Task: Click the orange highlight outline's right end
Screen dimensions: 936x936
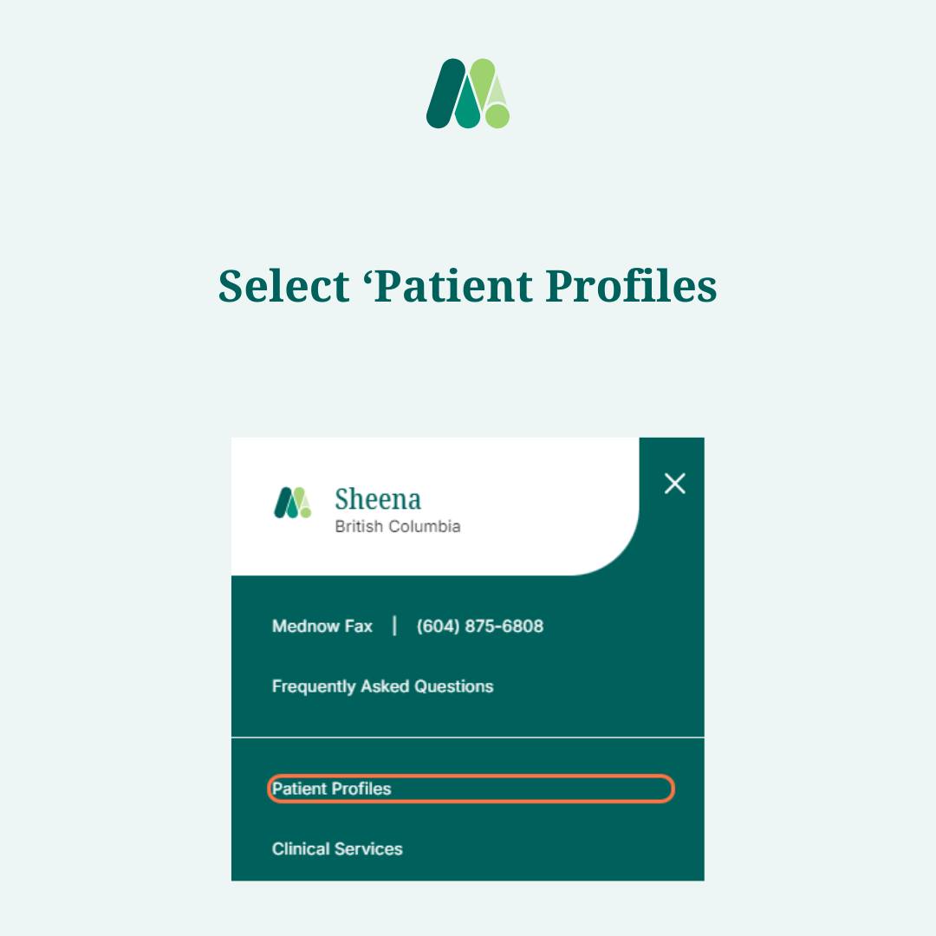Action: coord(671,789)
